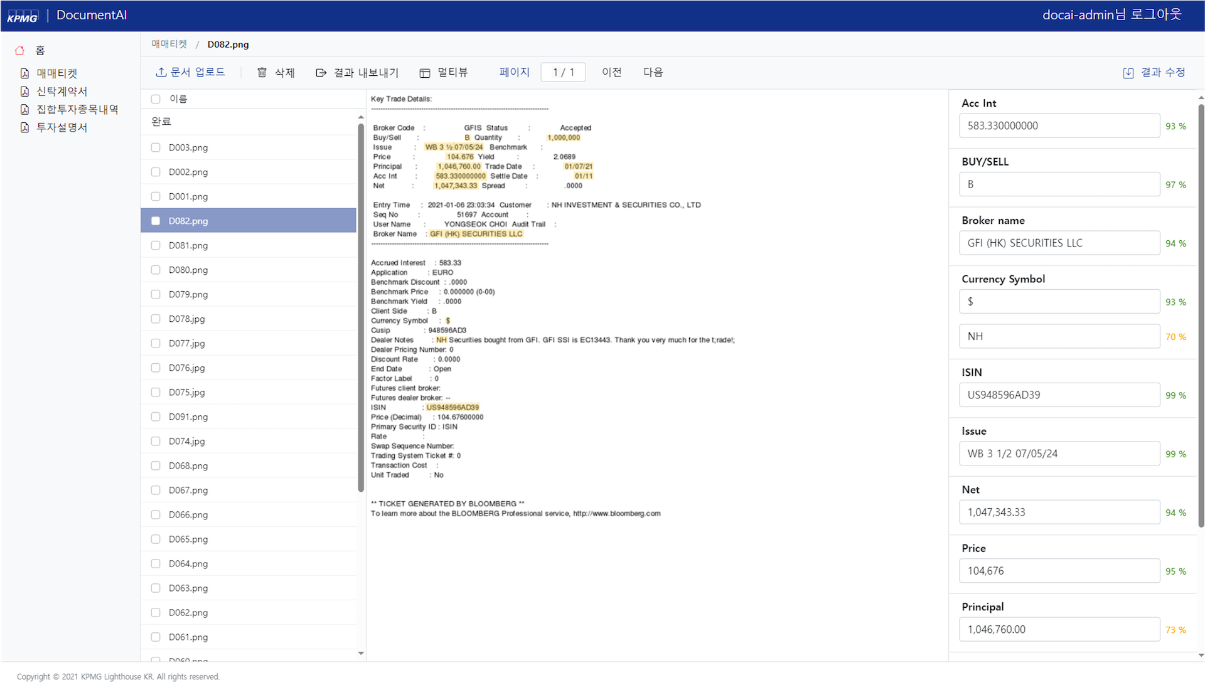1205x690 pixels.
Task: Tick the checkbox for D081.png
Action: (x=156, y=245)
